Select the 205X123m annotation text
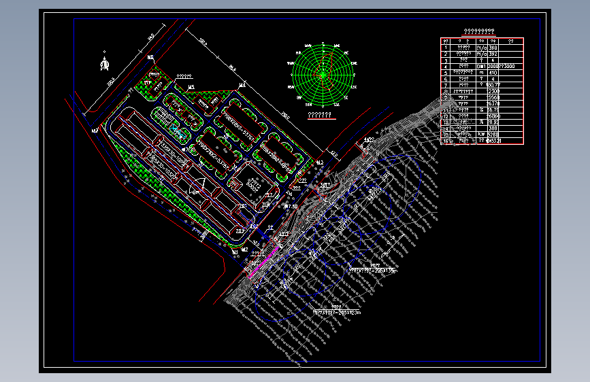590x382 pixels. point(350,312)
